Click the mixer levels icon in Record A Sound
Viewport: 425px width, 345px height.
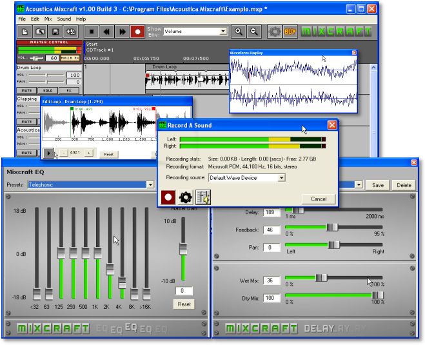[x=204, y=197]
